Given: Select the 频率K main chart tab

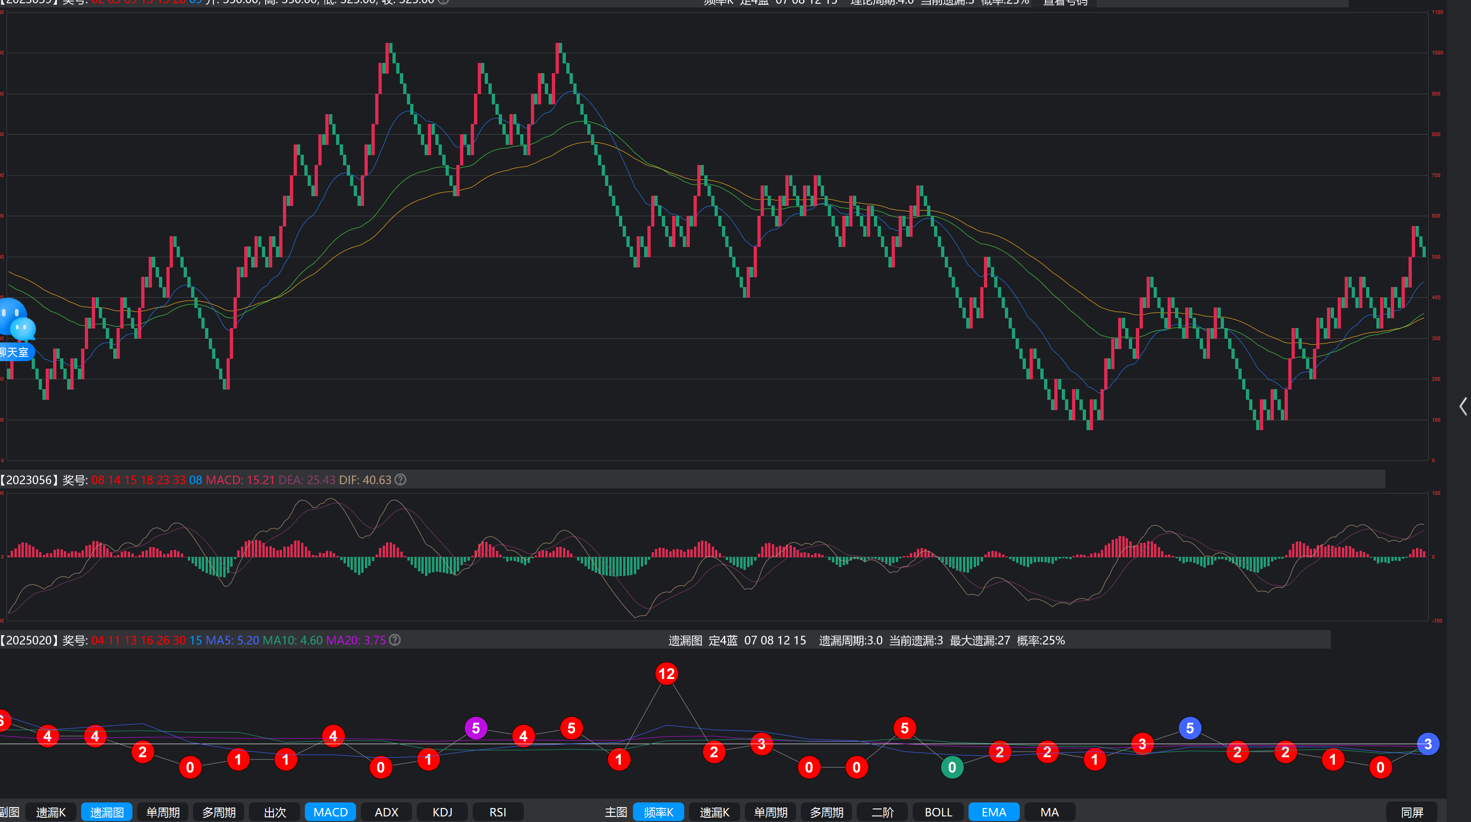Looking at the screenshot, I should coord(659,812).
